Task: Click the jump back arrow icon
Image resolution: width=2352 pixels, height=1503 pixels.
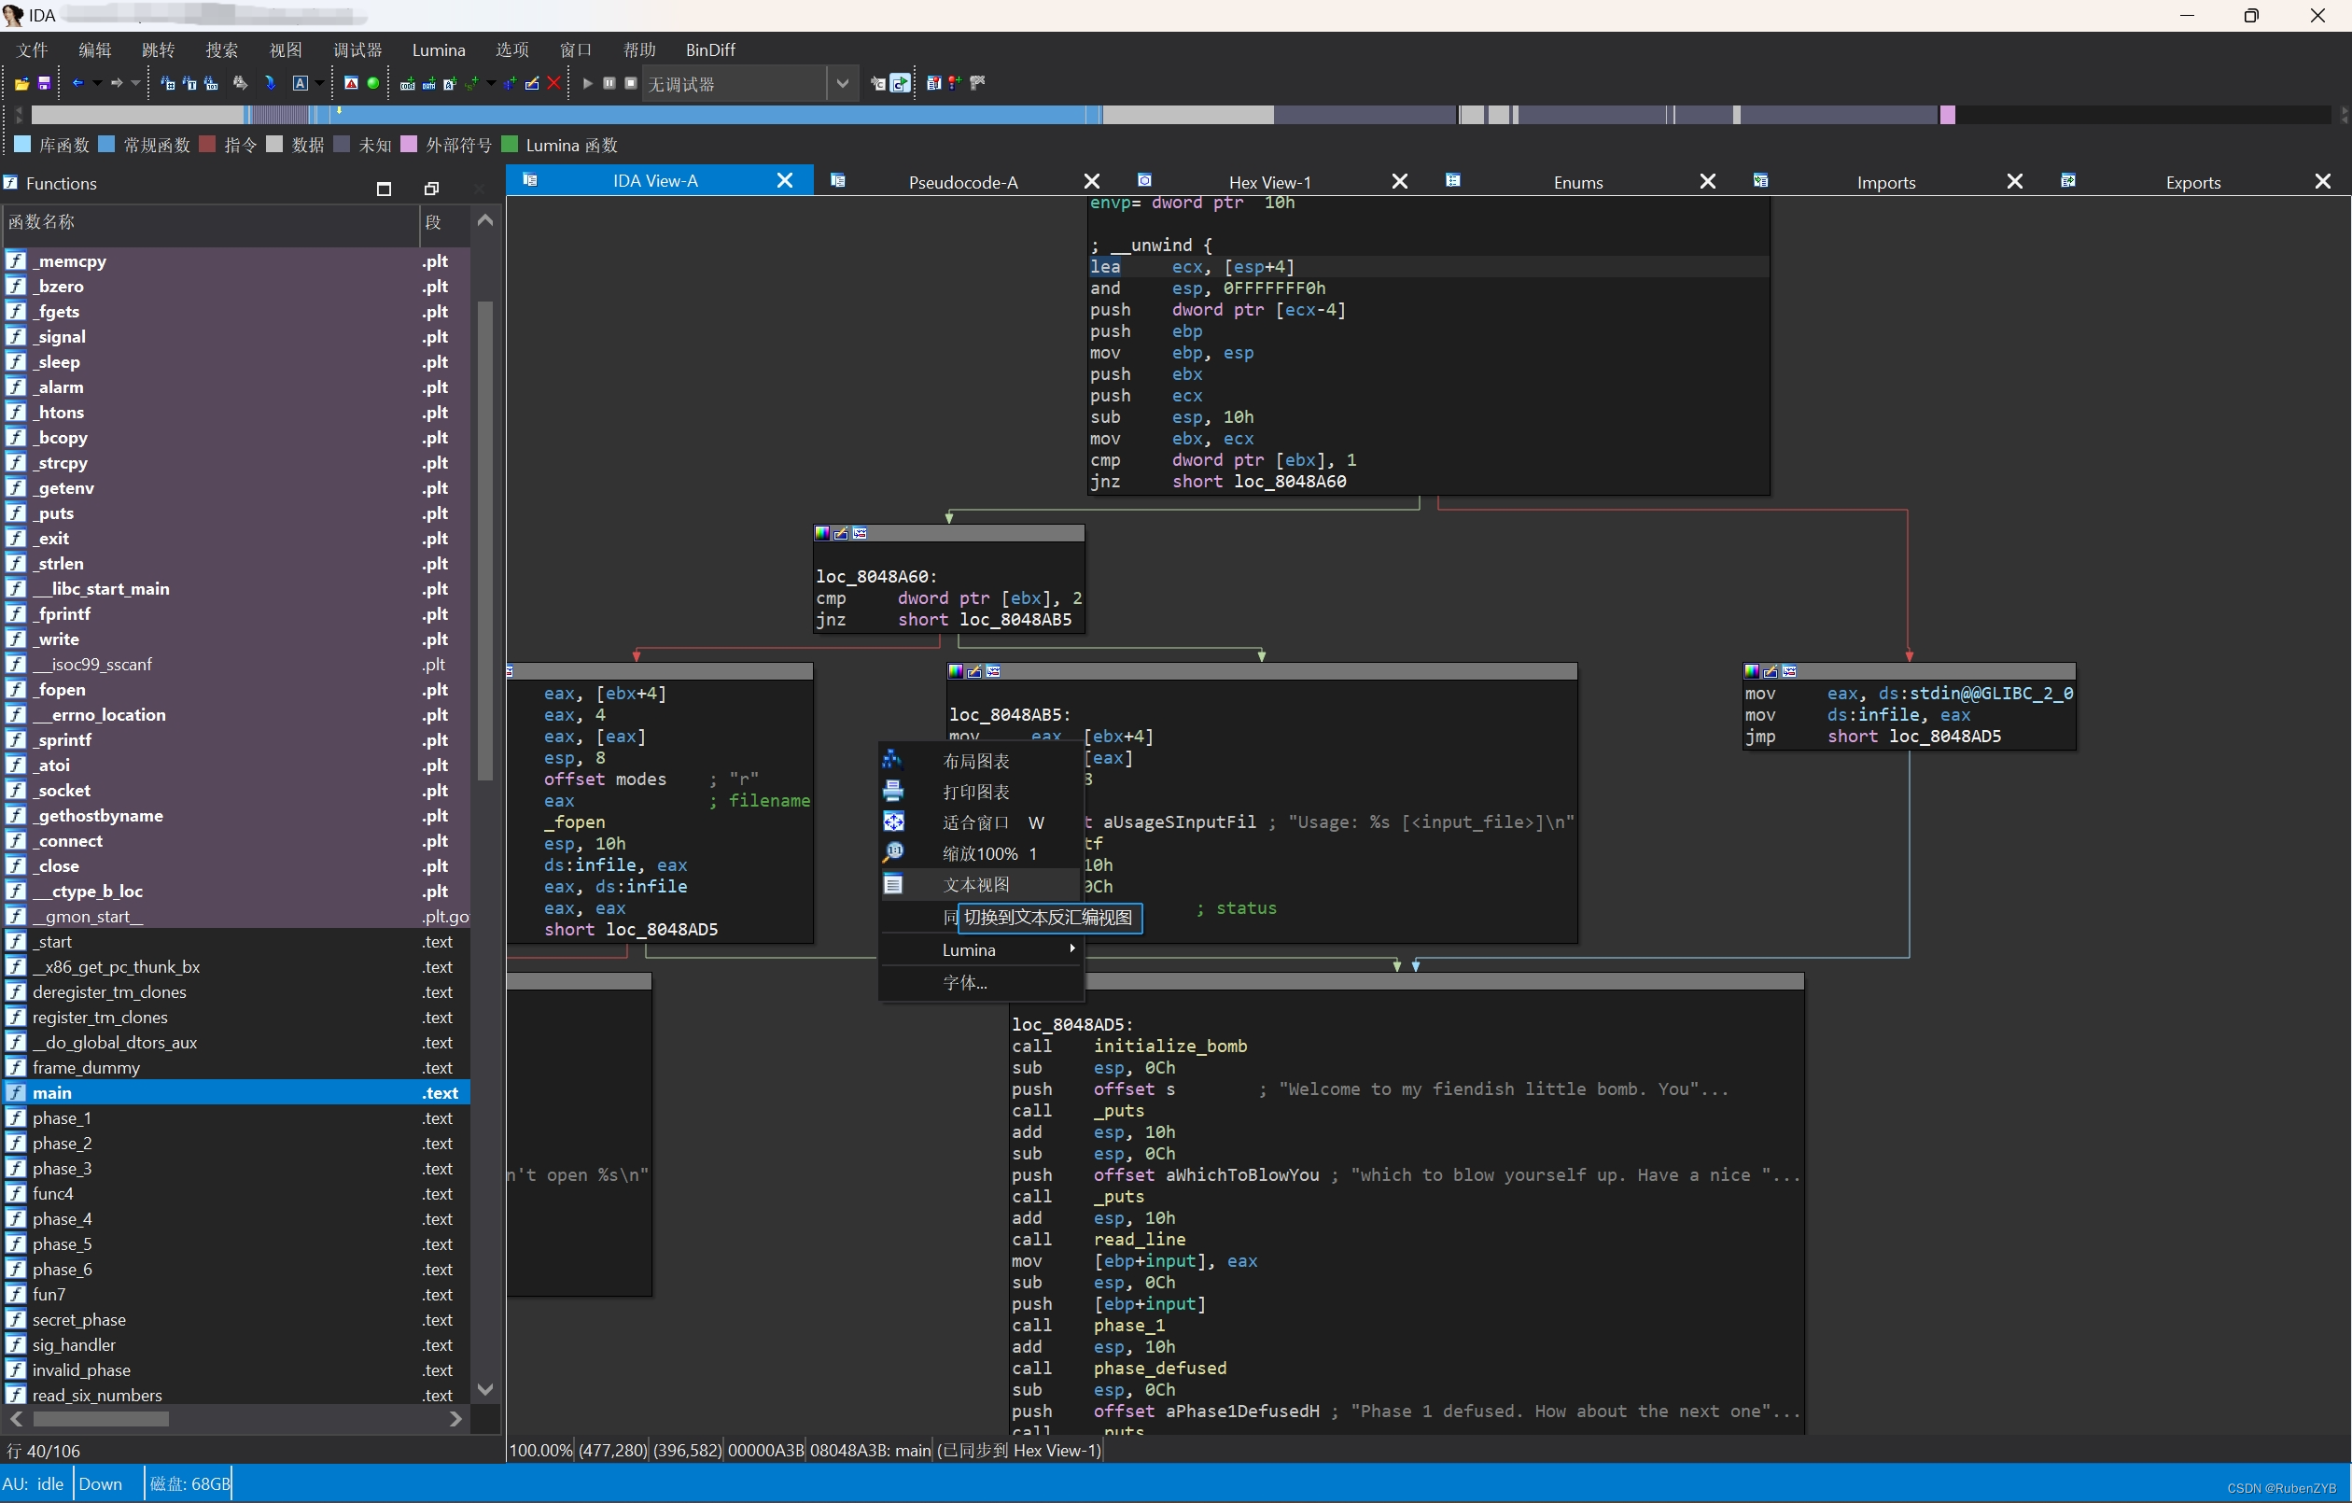Action: coord(77,84)
